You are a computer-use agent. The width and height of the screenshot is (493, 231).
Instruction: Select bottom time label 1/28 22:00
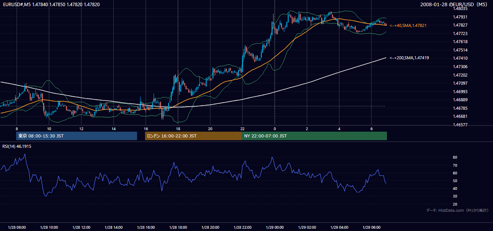(x=242, y=228)
